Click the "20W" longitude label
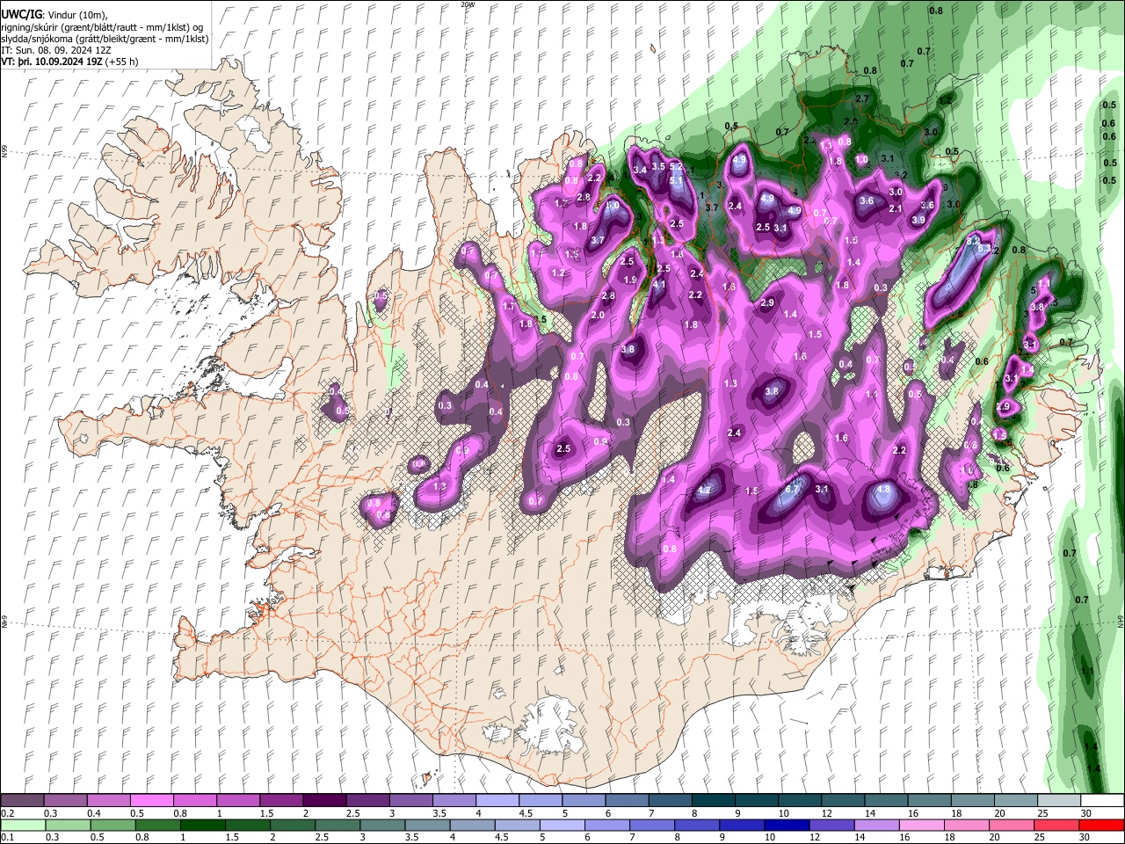The height and width of the screenshot is (844, 1125). [x=468, y=4]
